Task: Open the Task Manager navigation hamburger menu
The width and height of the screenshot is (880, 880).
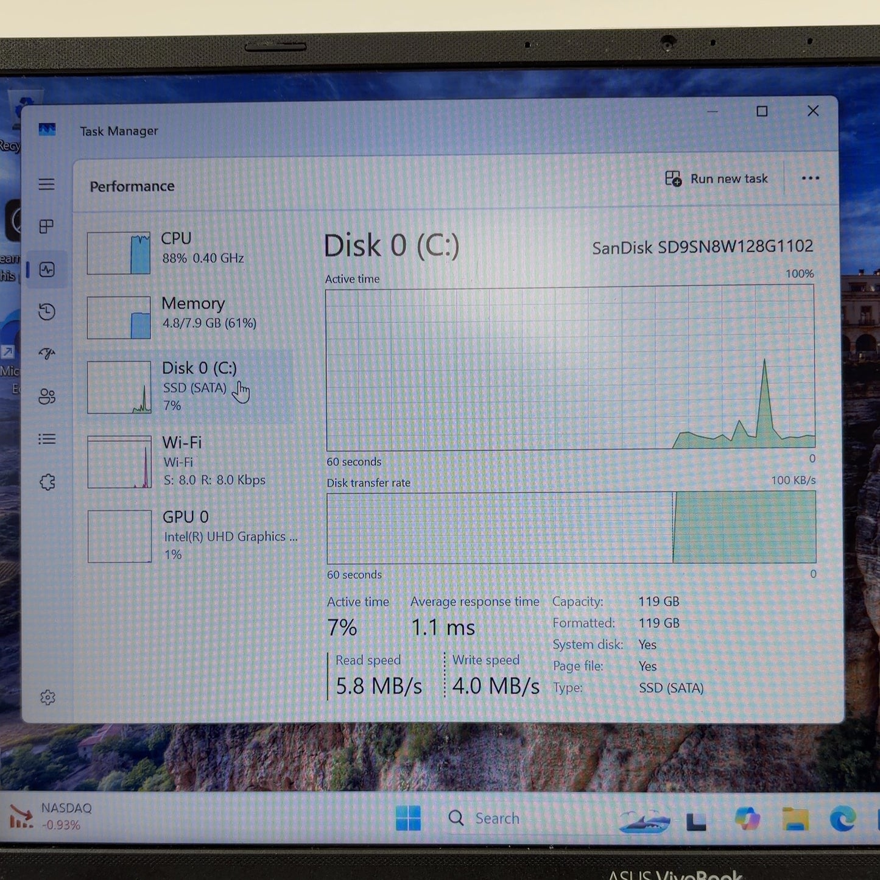Action: (x=46, y=184)
